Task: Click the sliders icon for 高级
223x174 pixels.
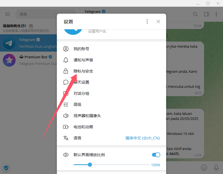Action: coord(66,105)
